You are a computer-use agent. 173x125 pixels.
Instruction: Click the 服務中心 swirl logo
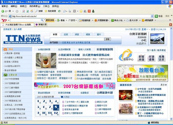click(126, 55)
